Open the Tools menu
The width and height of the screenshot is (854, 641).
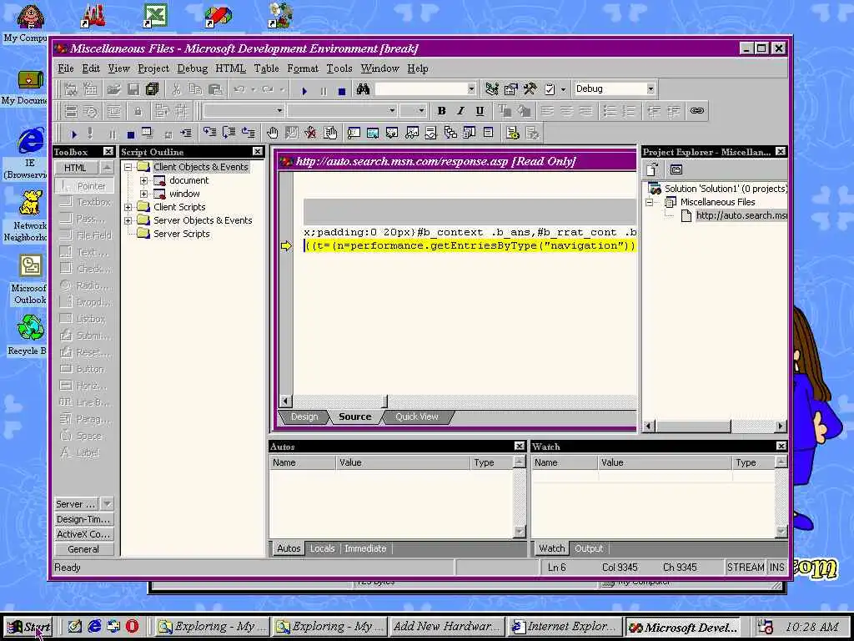tap(339, 68)
